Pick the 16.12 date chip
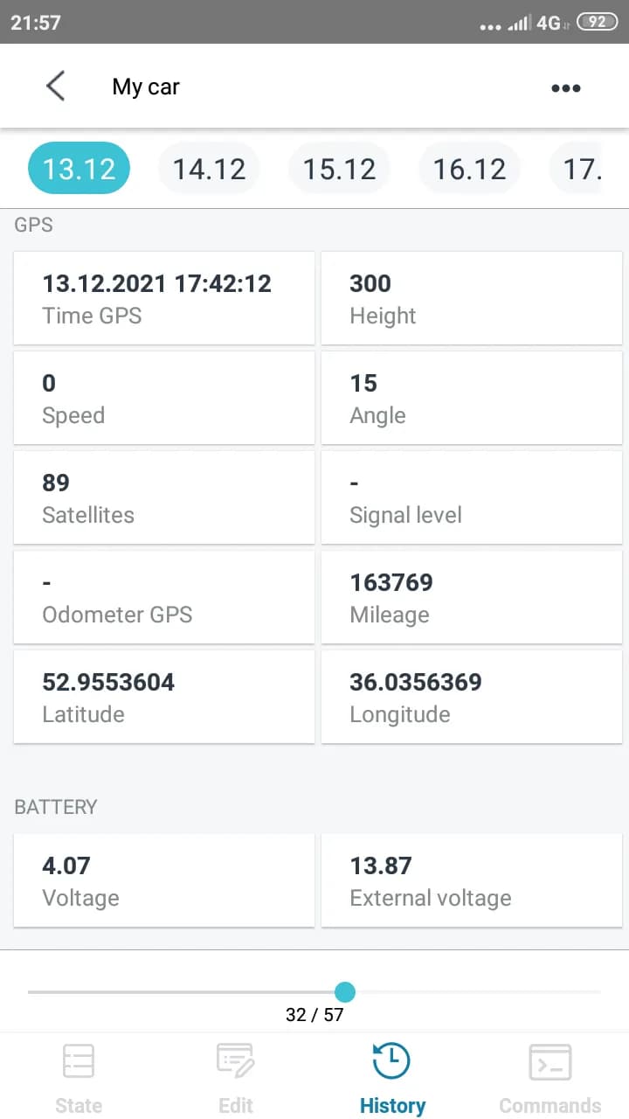 469,169
